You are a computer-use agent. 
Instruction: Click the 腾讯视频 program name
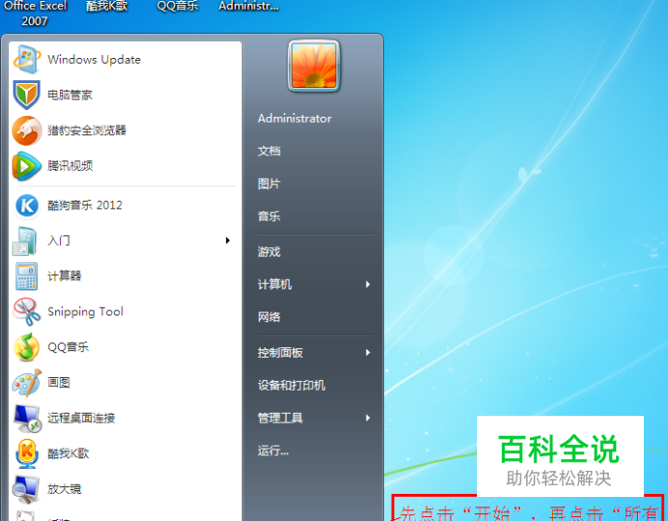pyautogui.click(x=70, y=166)
